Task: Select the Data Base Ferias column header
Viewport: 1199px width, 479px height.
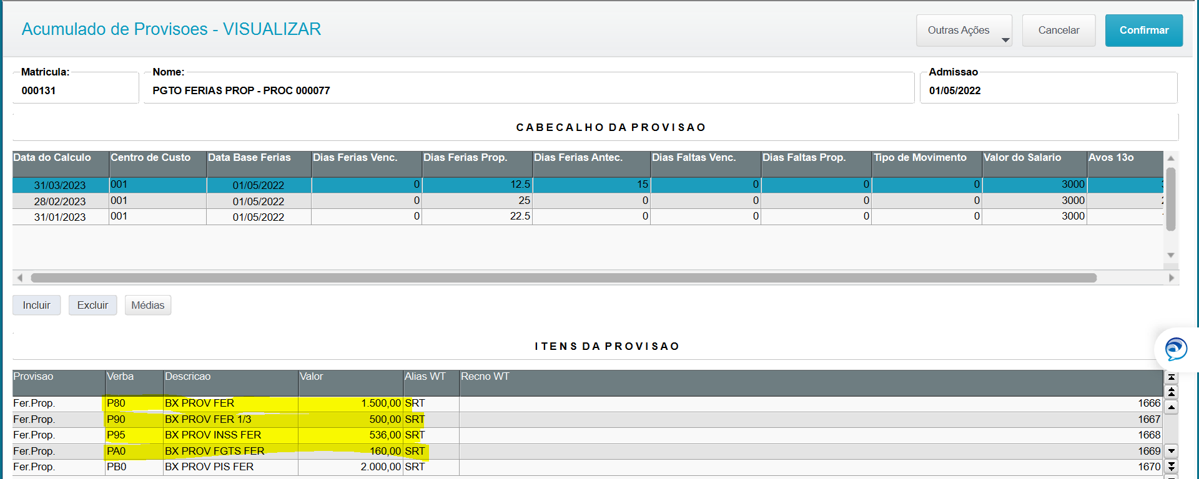Action: 259,163
